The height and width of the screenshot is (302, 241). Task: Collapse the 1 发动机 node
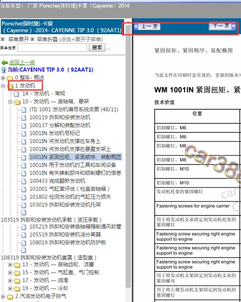tap(3, 86)
